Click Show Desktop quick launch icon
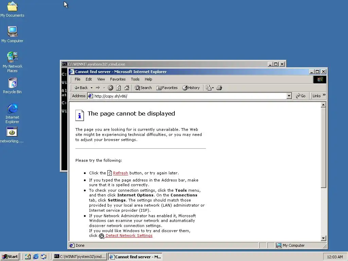The width and height of the screenshot is (348, 261). tap(28, 257)
